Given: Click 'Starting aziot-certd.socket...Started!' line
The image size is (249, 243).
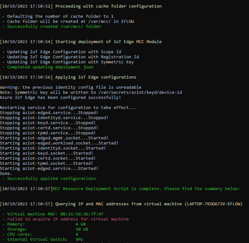Looking at the screenshot, I should click(x=48, y=158).
